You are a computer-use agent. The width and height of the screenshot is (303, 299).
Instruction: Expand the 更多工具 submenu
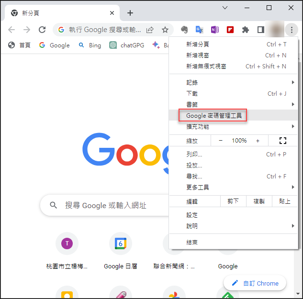pos(234,187)
